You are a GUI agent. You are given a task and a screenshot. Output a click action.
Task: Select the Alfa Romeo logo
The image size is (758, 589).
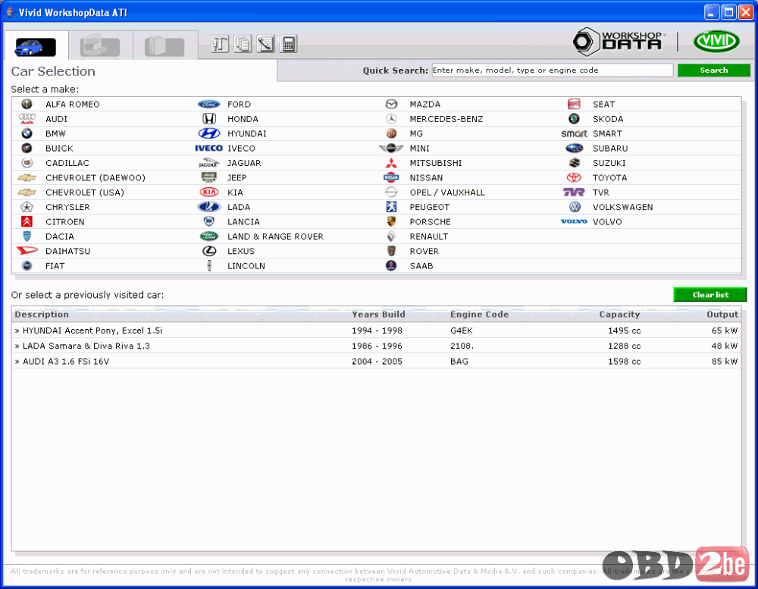pos(27,104)
